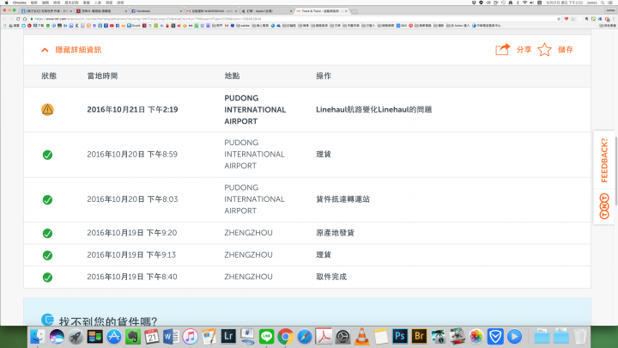Click the chat bubble icon beside 找不到您的貨件嗎
The height and width of the screenshot is (348, 618).
(x=47, y=320)
